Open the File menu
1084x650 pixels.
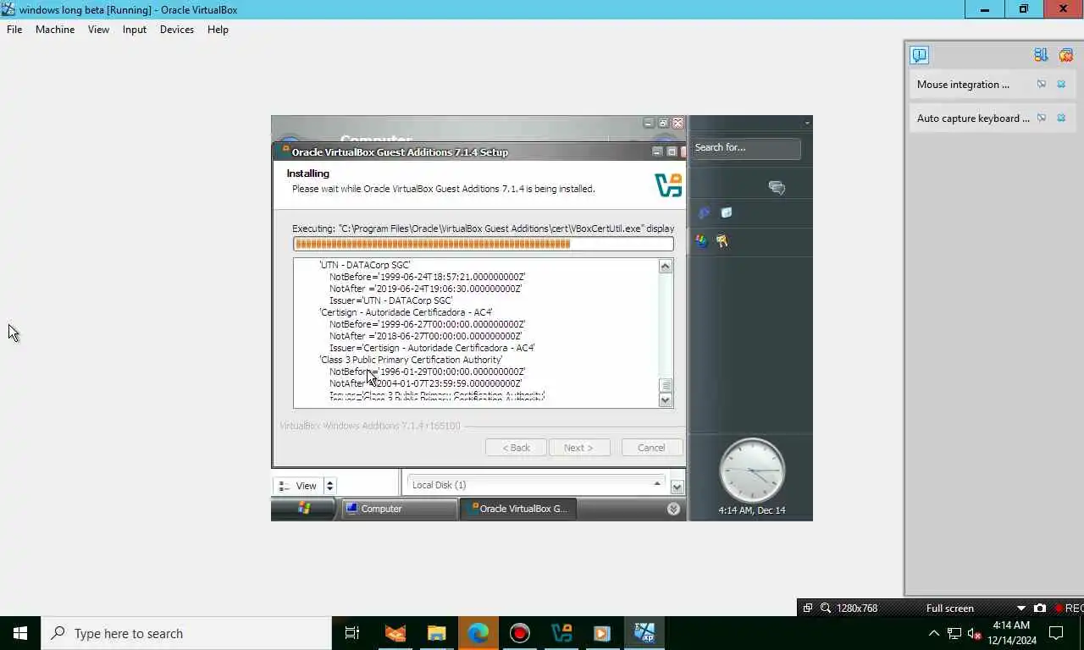point(14,30)
